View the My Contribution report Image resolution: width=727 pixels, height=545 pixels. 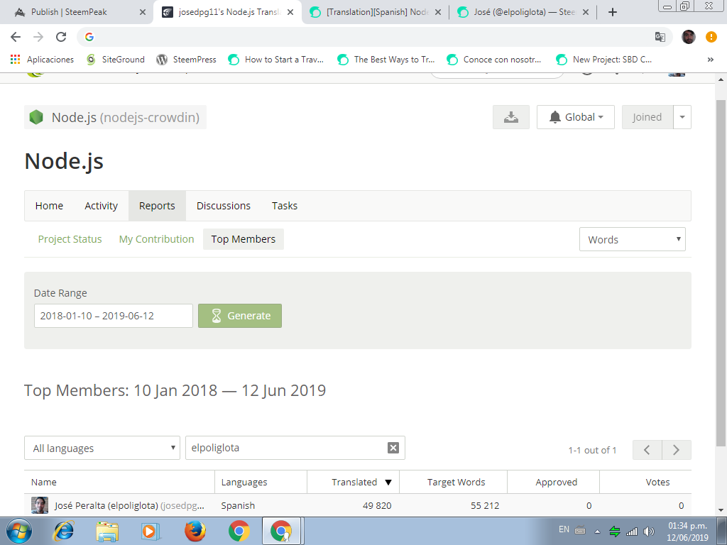pos(157,239)
